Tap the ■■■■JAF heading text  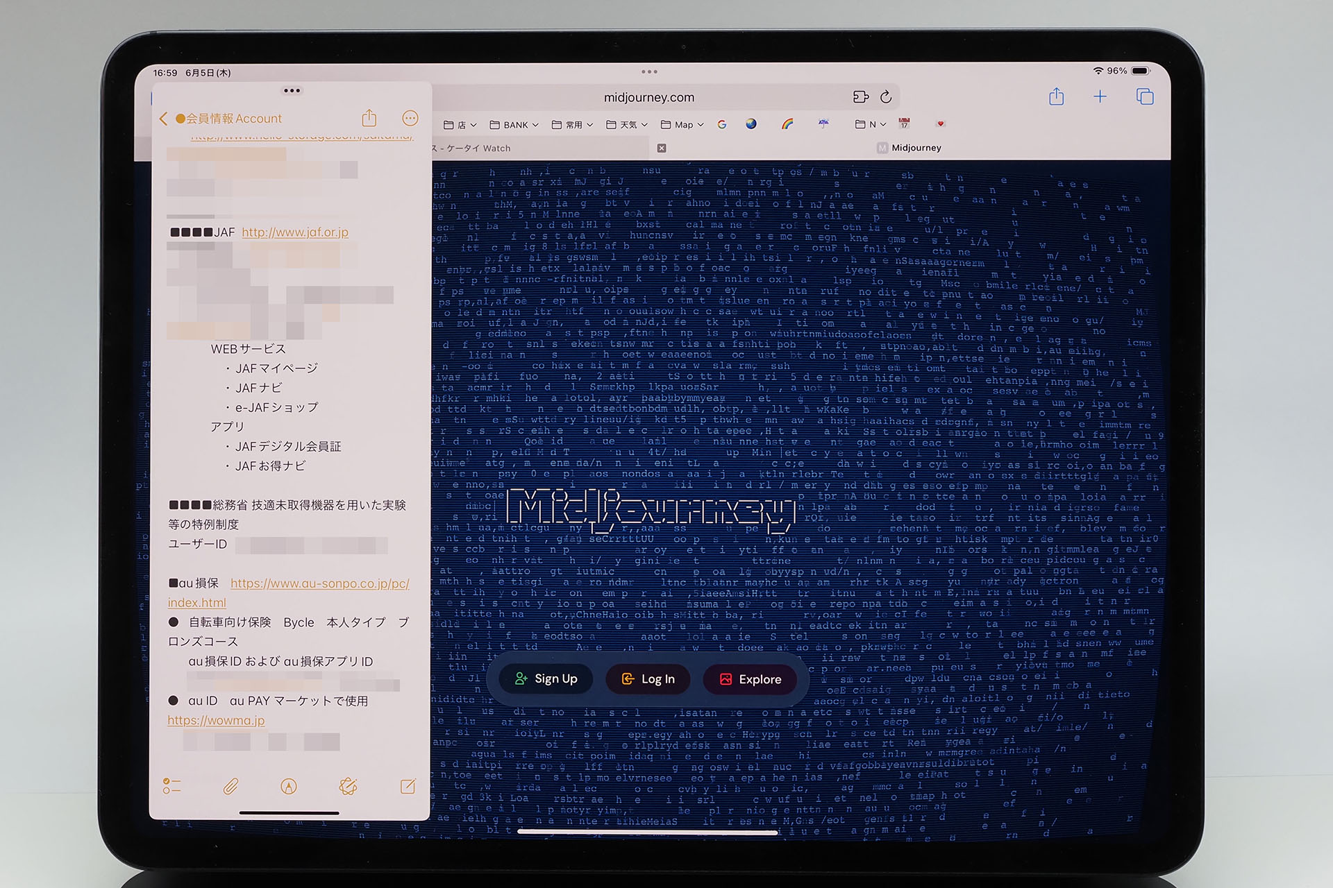[x=203, y=232]
